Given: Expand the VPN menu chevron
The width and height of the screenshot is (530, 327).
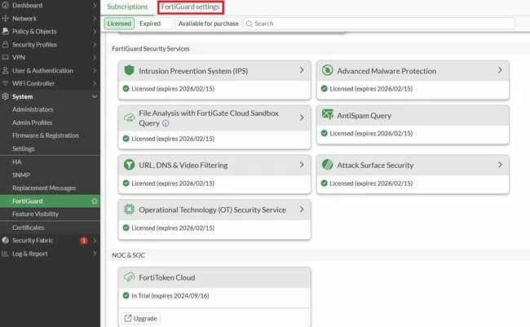Looking at the screenshot, I should click(x=95, y=57).
